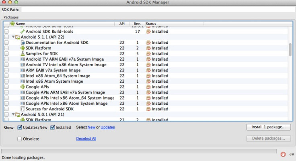
Task: Enable the Obsolete packages checkbox
Action: [x=19, y=139]
